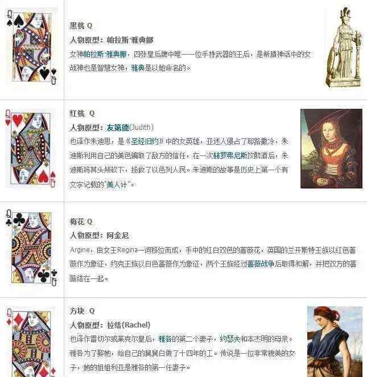The image size is (367, 377).
Task: Click the Queen of Spades card image
Action: 32,48
